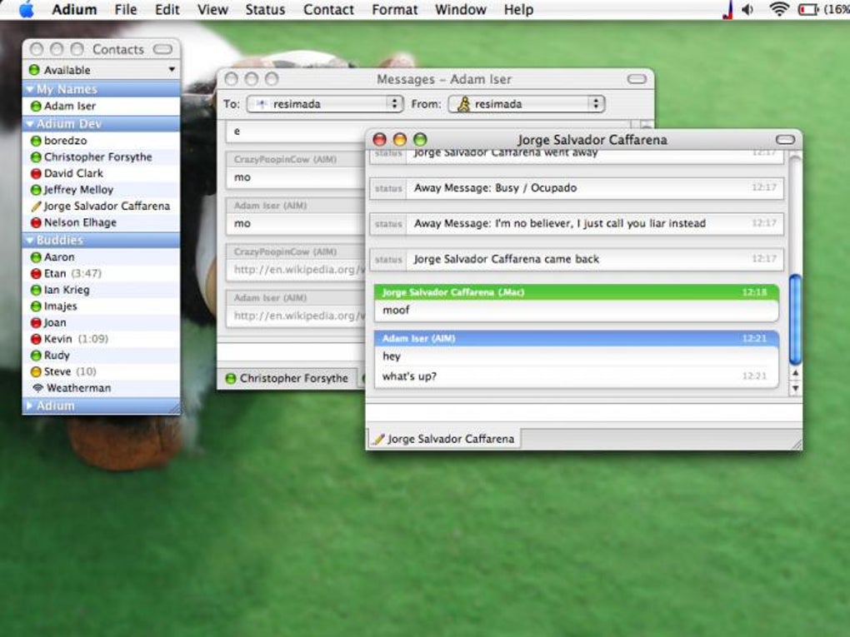This screenshot has width=850, height=637.
Task: Click the message input field in Jorge's chat
Action: pyautogui.click(x=584, y=413)
